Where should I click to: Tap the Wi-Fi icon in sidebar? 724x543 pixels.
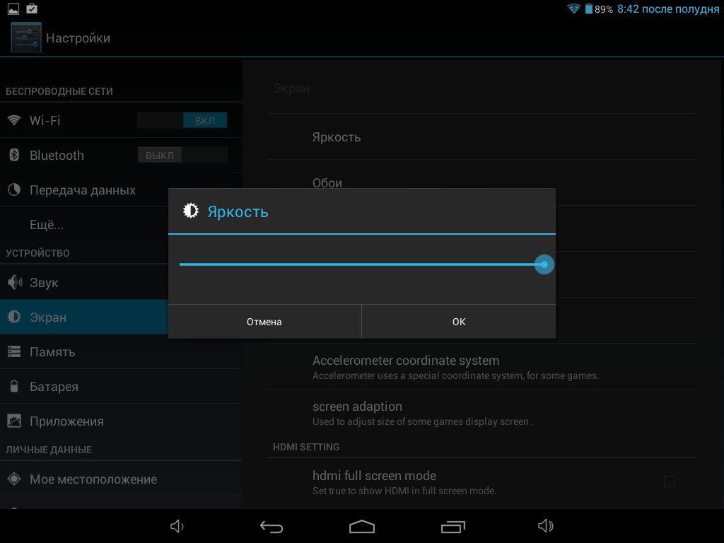tap(14, 120)
